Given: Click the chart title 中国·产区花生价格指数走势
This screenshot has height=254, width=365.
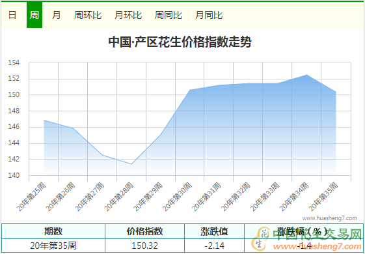Looking at the screenshot, I should tap(180, 42).
